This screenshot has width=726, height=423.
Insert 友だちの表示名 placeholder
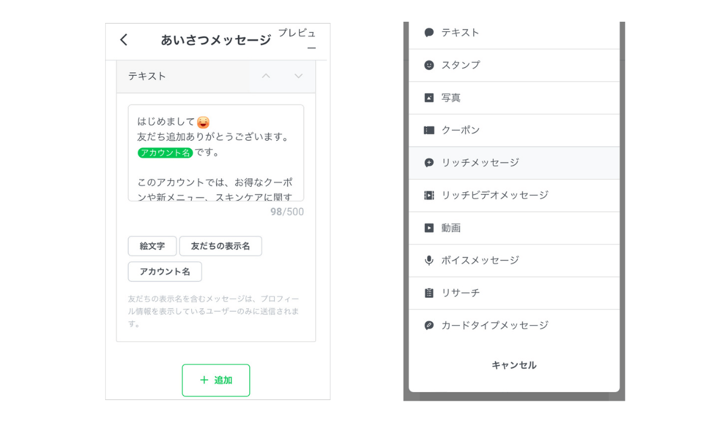coord(220,246)
